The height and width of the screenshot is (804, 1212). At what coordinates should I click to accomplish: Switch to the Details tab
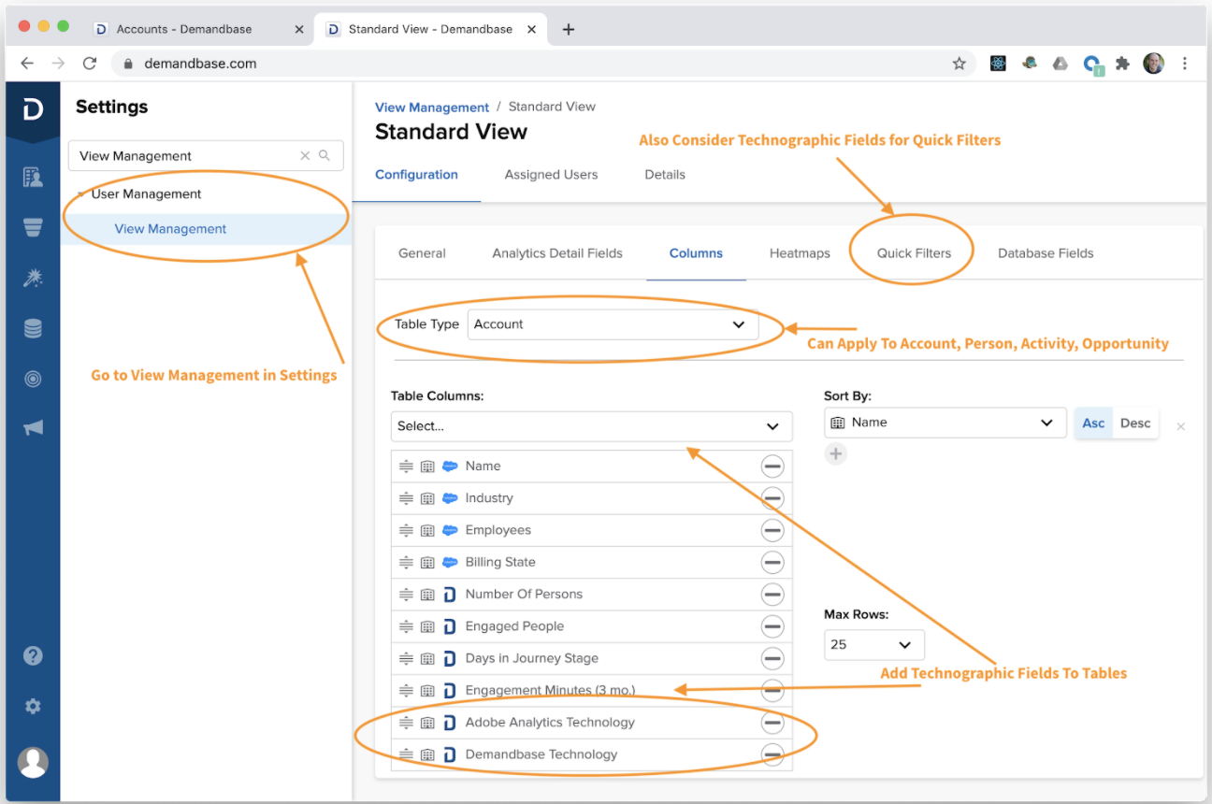tap(665, 175)
